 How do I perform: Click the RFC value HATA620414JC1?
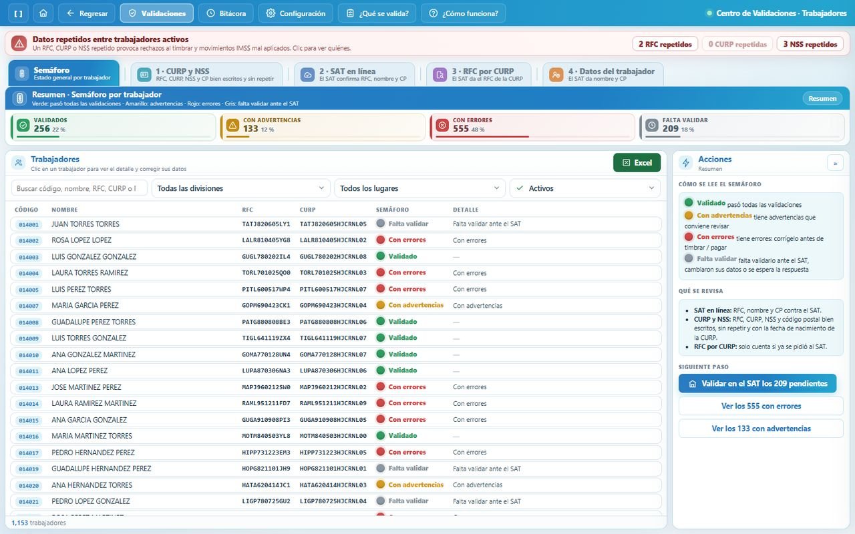[266, 485]
